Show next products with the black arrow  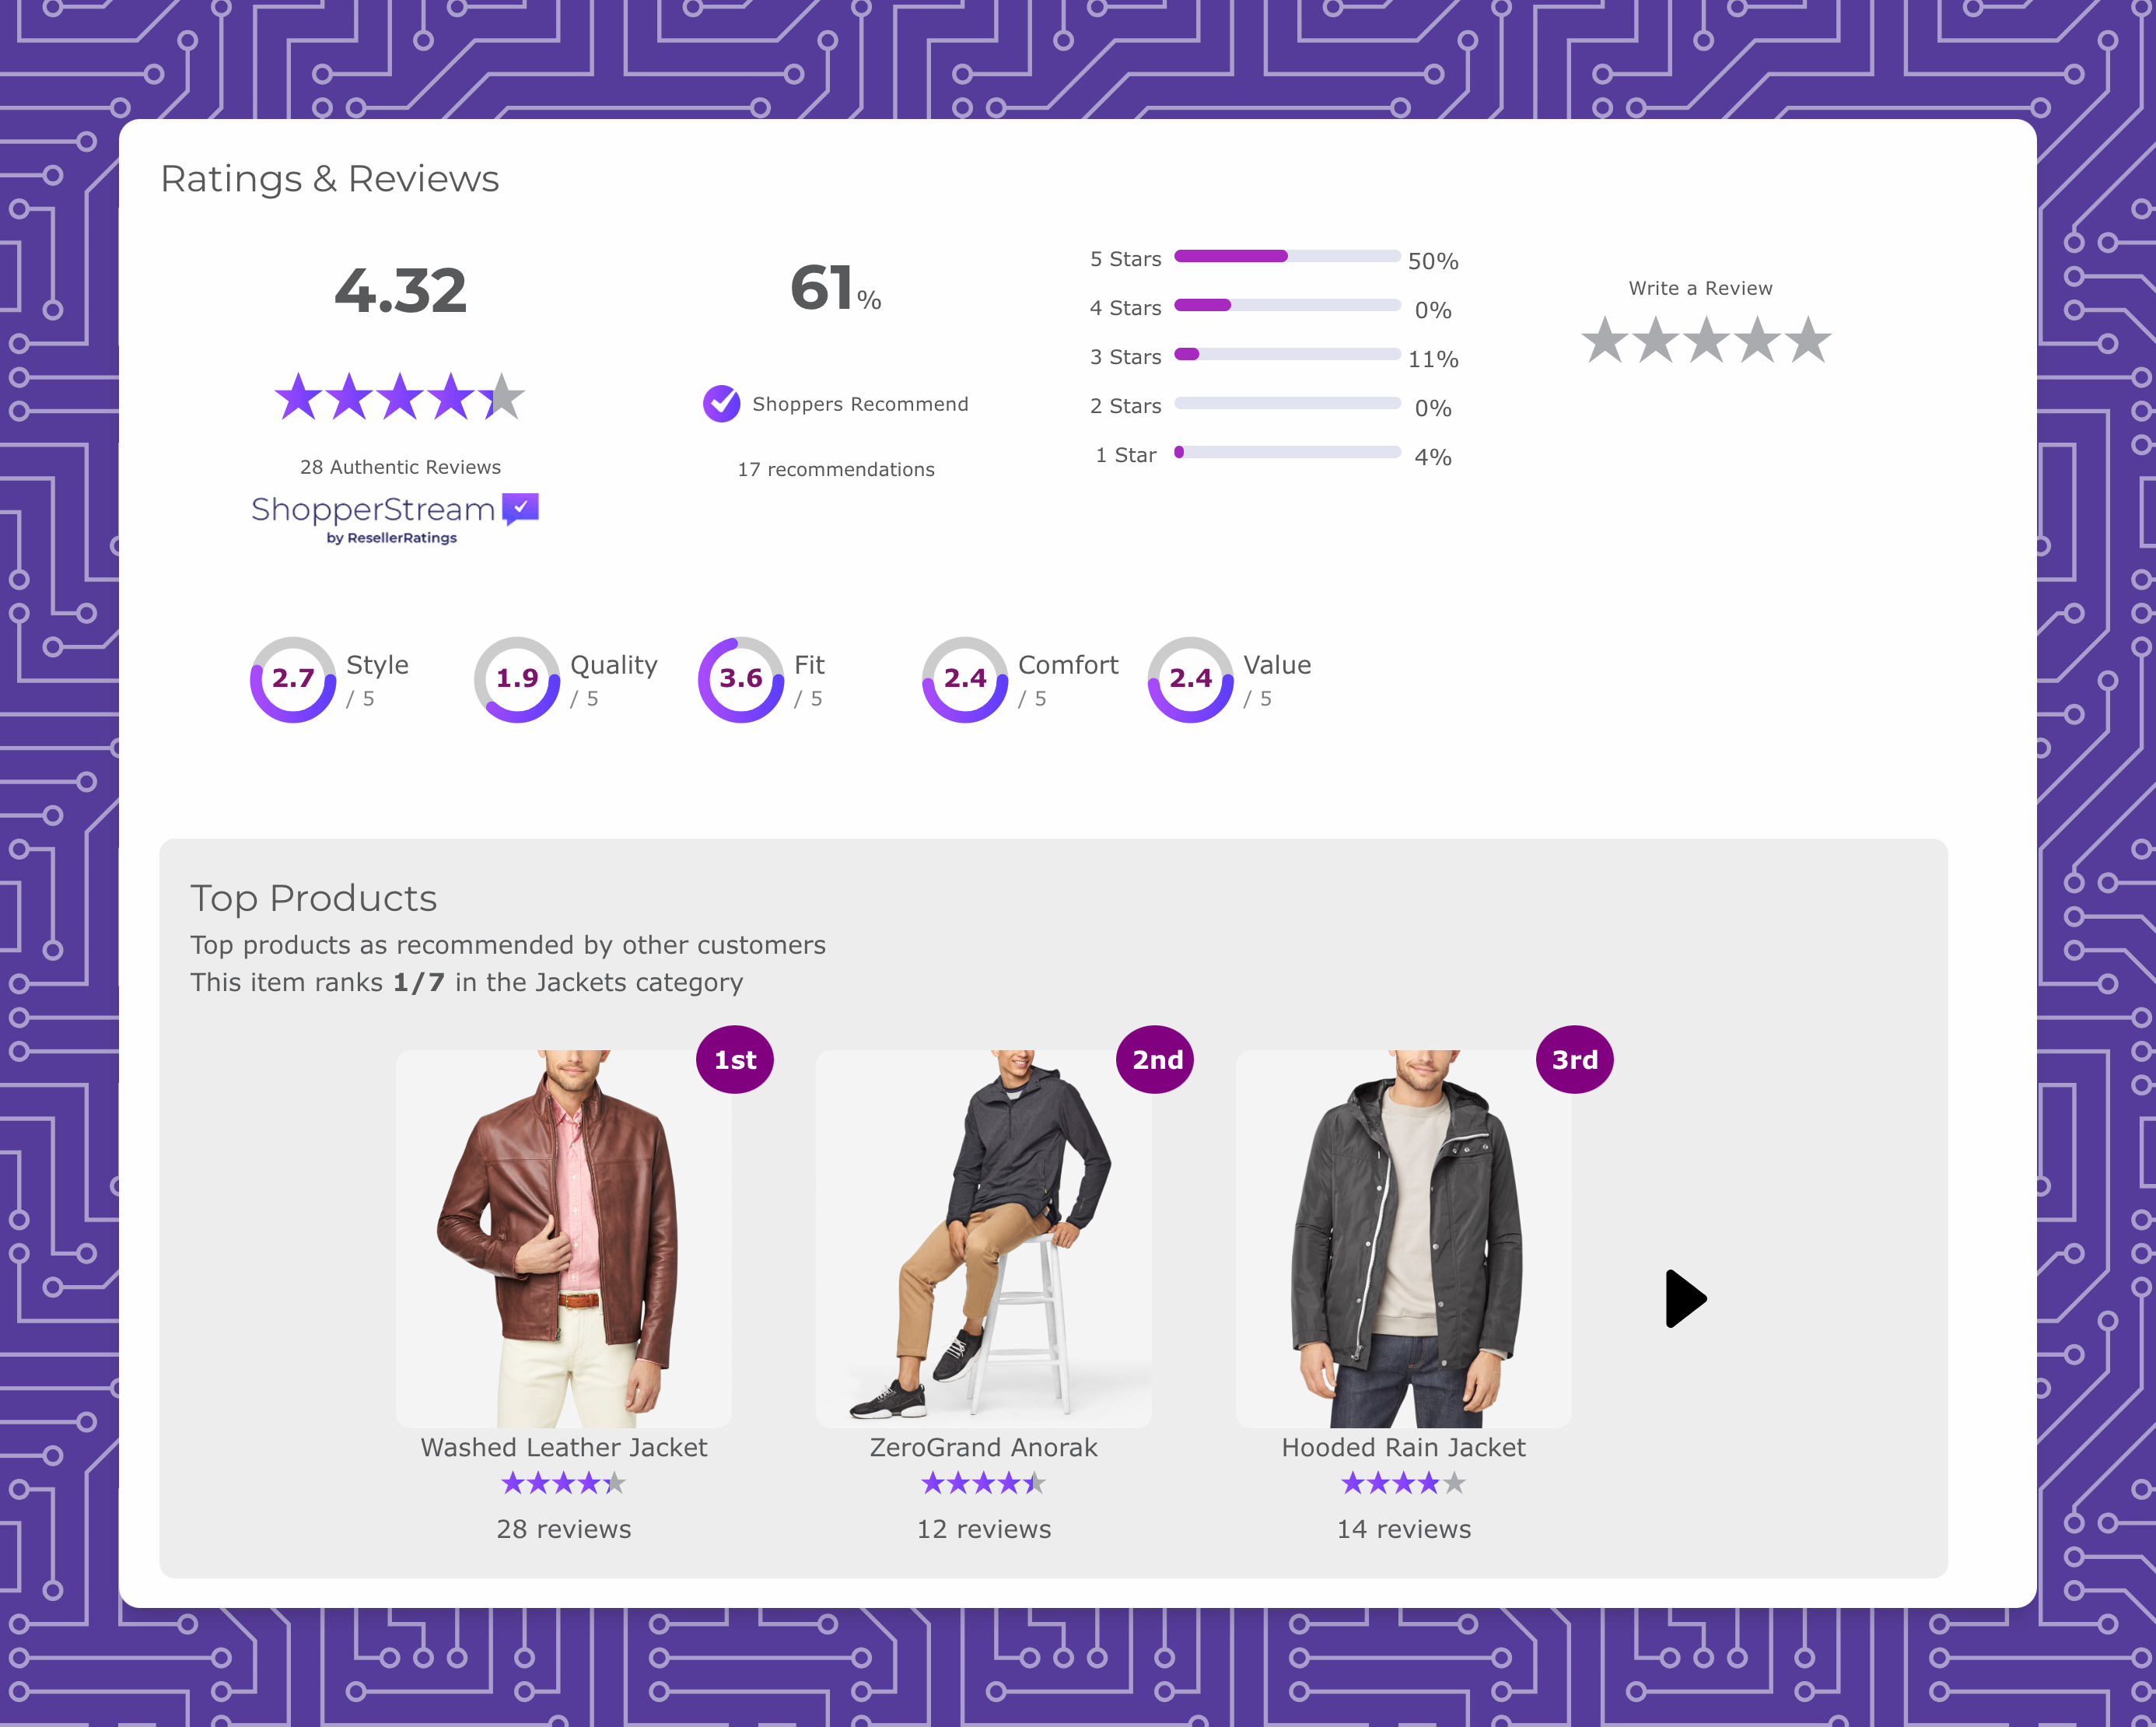coord(1685,1299)
